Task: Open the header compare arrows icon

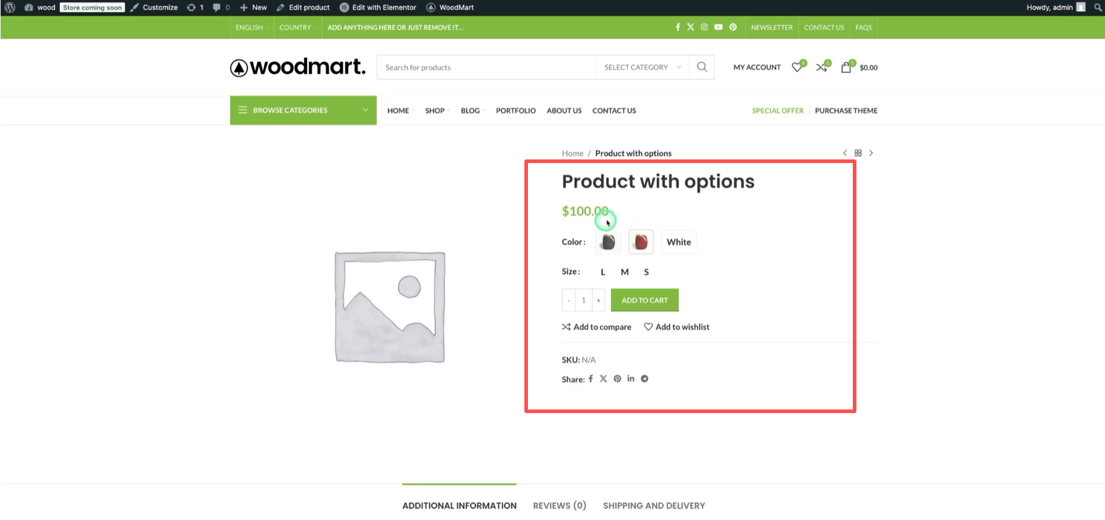Action: (823, 66)
